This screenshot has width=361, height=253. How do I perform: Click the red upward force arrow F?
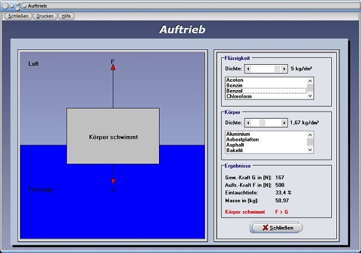point(113,67)
